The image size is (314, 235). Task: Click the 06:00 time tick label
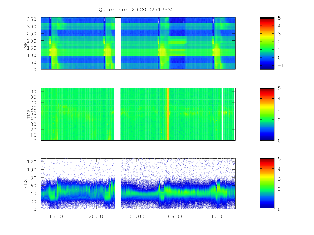(x=176, y=216)
